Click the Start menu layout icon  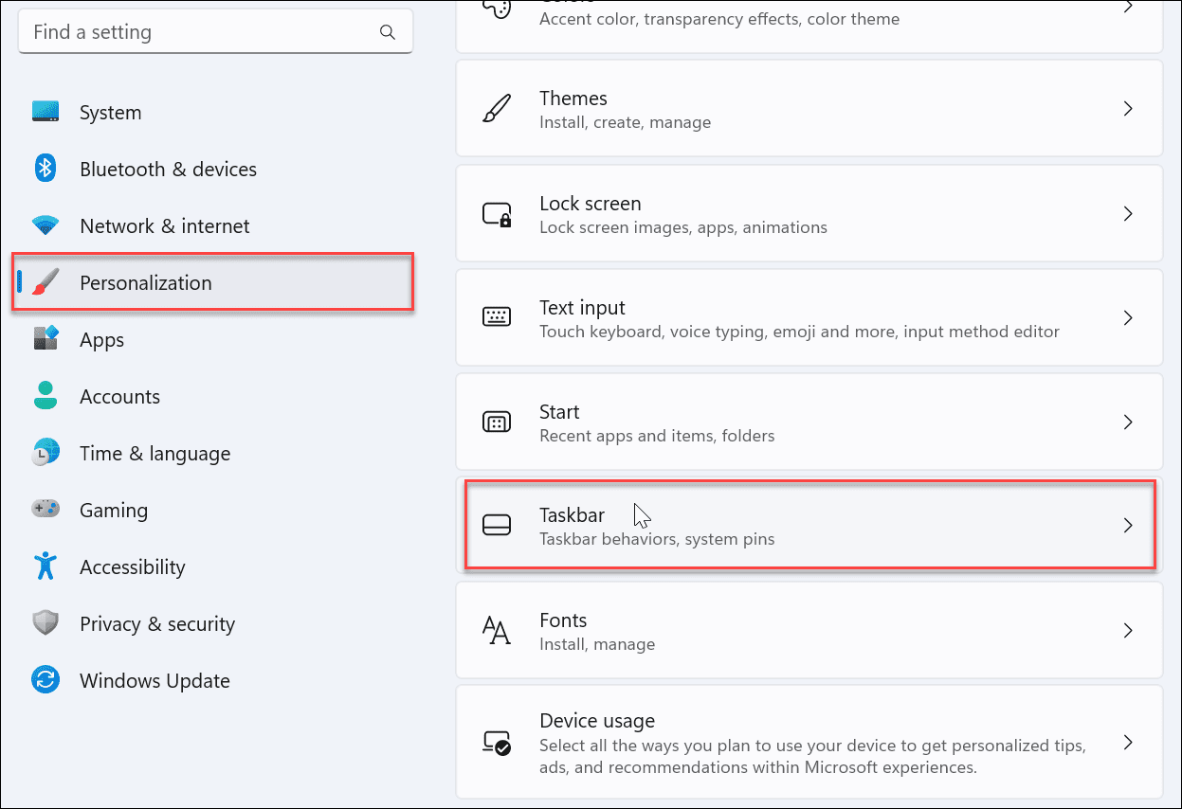pyautogui.click(x=497, y=422)
